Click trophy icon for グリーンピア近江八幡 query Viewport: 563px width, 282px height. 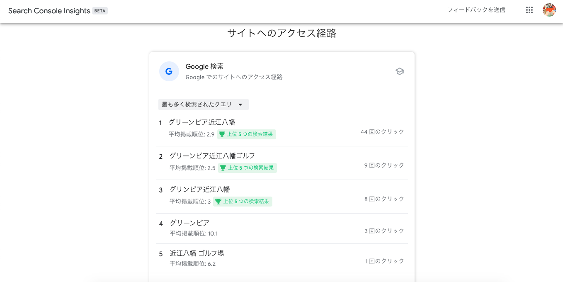click(x=222, y=134)
